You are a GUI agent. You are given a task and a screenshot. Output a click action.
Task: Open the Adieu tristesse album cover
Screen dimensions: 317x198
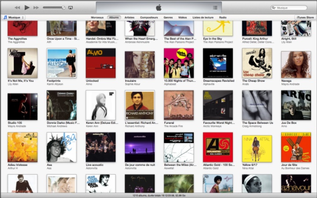click(22, 147)
